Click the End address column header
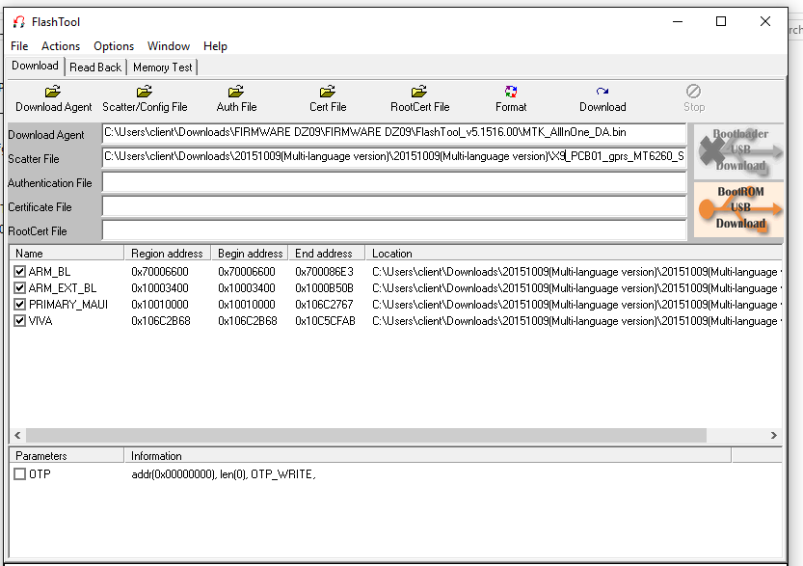803x566 pixels. (326, 253)
